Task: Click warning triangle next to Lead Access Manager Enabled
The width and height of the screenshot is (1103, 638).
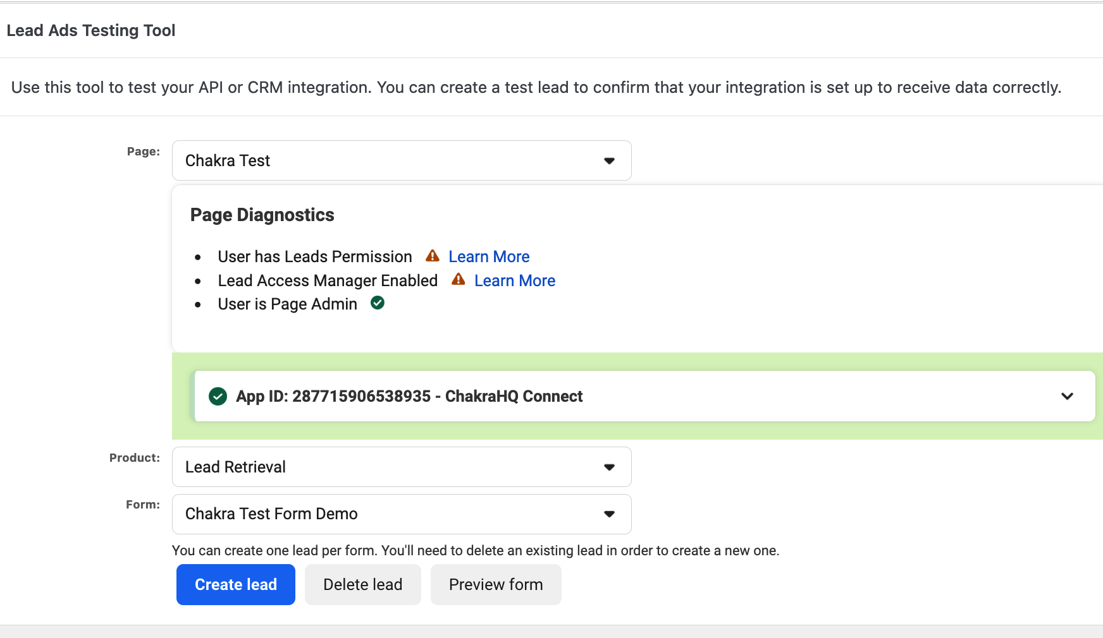Action: [459, 280]
